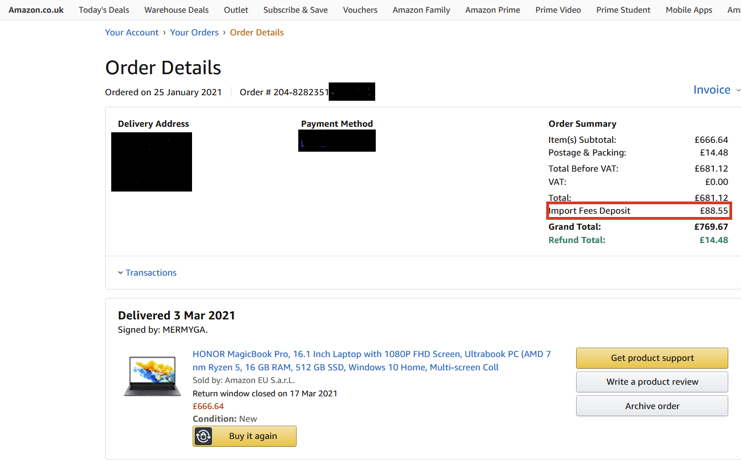The height and width of the screenshot is (460, 741).
Task: Open Prime Video navigation link
Action: click(558, 10)
